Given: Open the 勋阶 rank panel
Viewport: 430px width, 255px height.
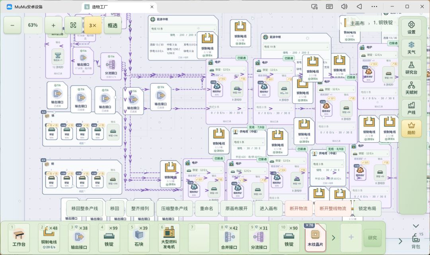Looking at the screenshot, I should tap(411, 128).
